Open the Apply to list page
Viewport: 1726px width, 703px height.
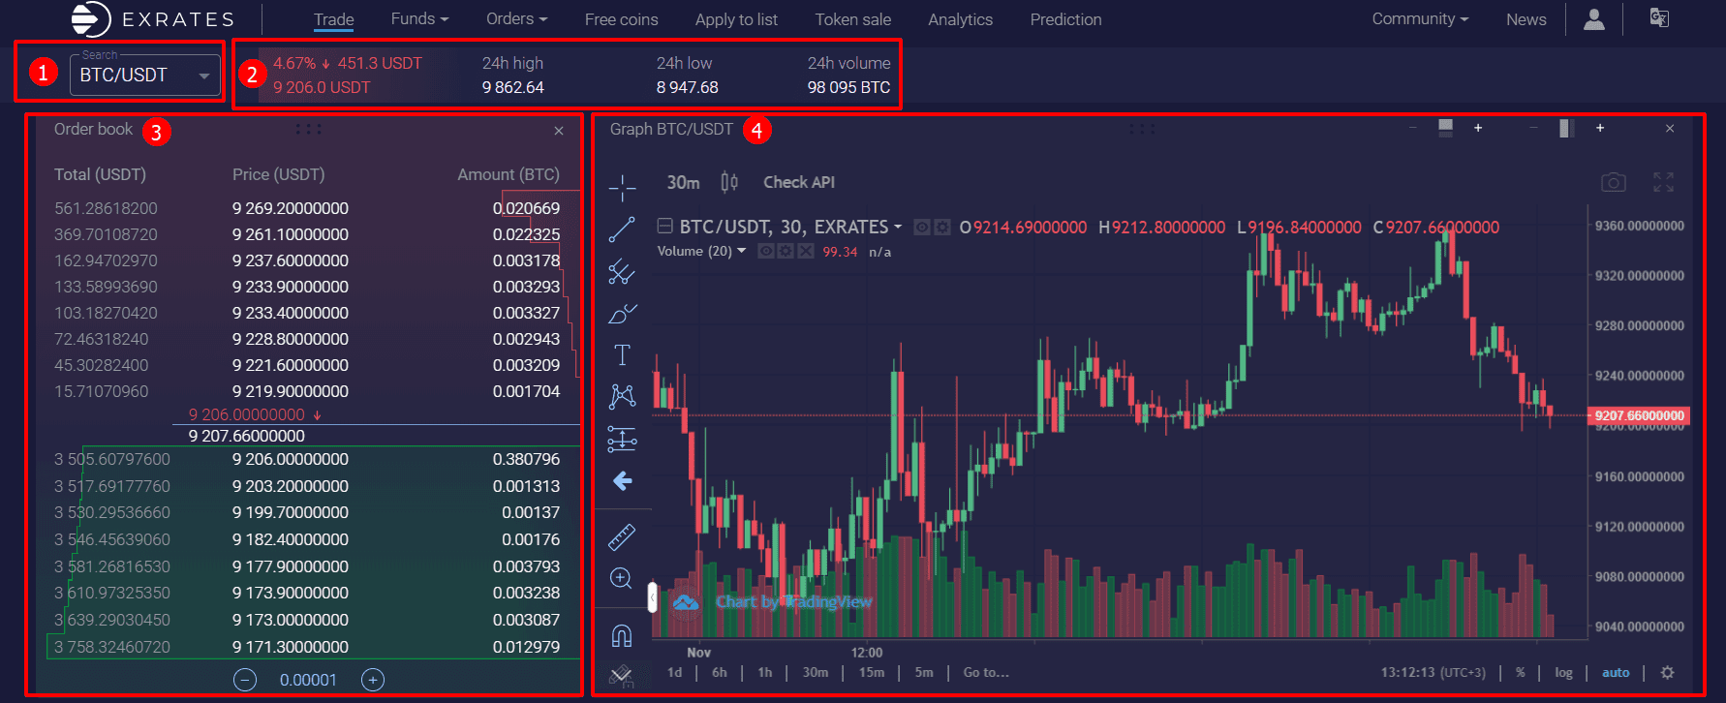736,19
